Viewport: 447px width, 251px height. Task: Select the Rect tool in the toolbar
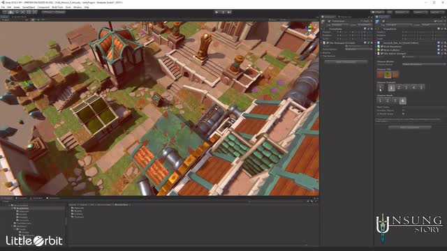29,13
